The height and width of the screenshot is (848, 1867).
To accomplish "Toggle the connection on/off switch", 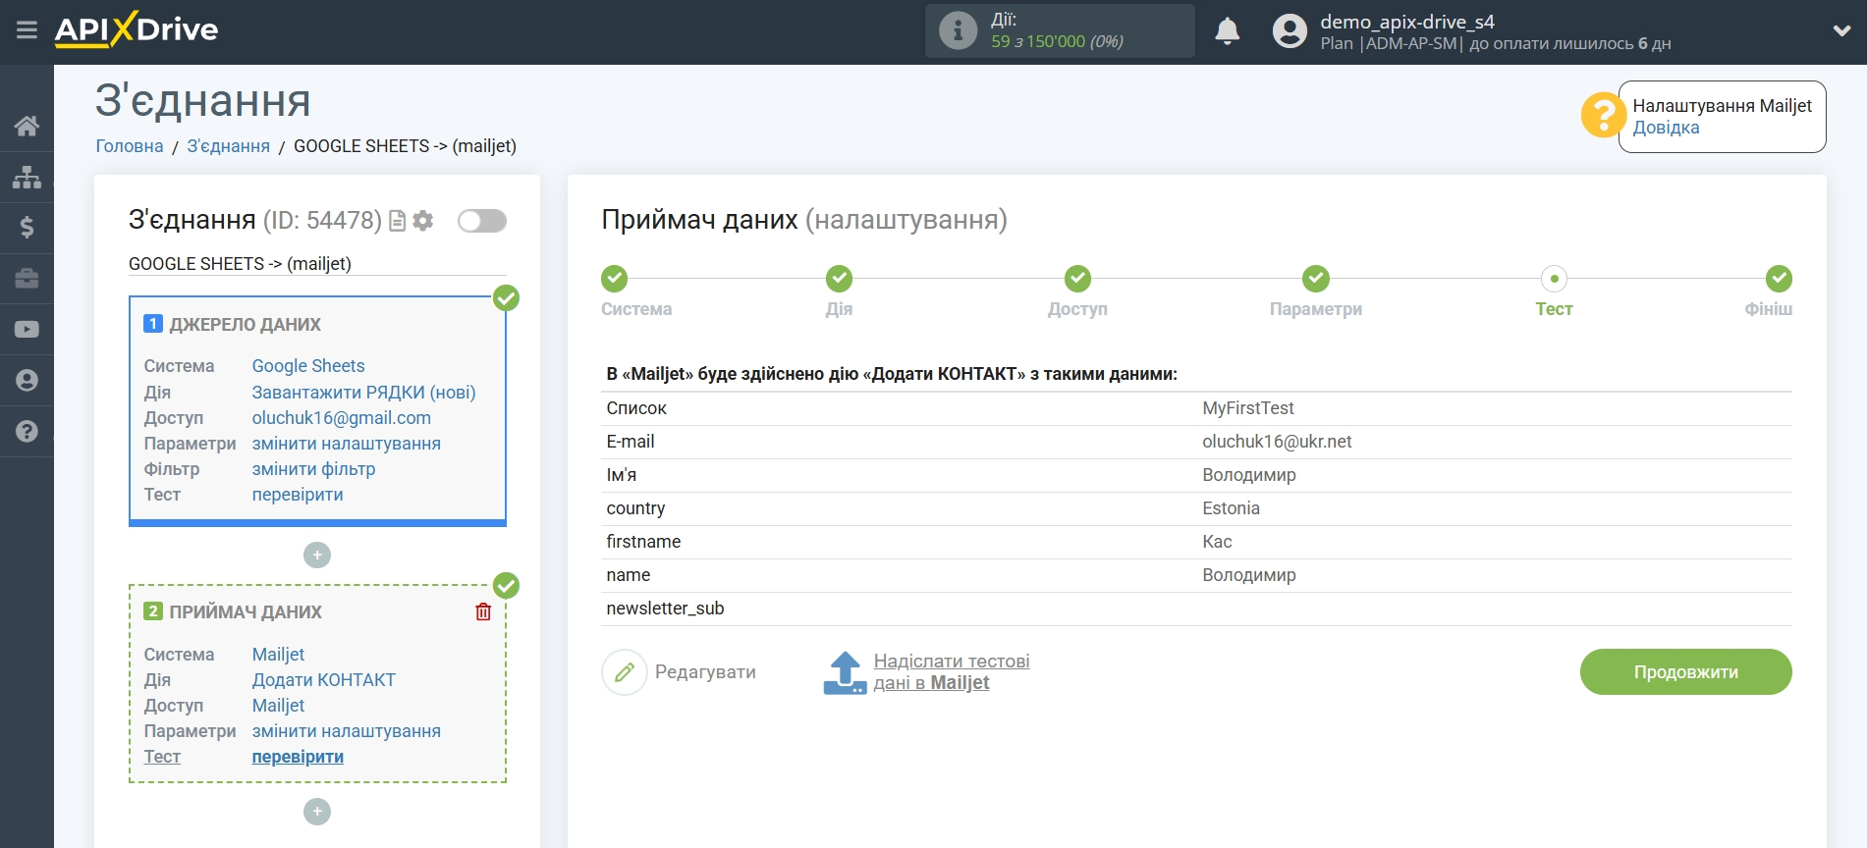I will coord(482,221).
